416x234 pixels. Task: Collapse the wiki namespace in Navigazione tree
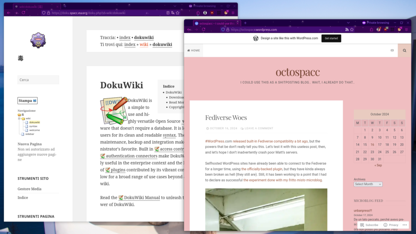(19, 119)
